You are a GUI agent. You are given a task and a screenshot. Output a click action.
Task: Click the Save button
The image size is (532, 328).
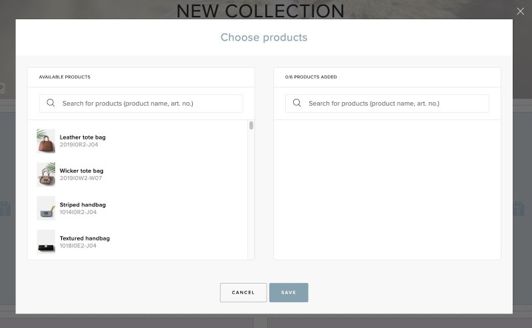[289, 293]
